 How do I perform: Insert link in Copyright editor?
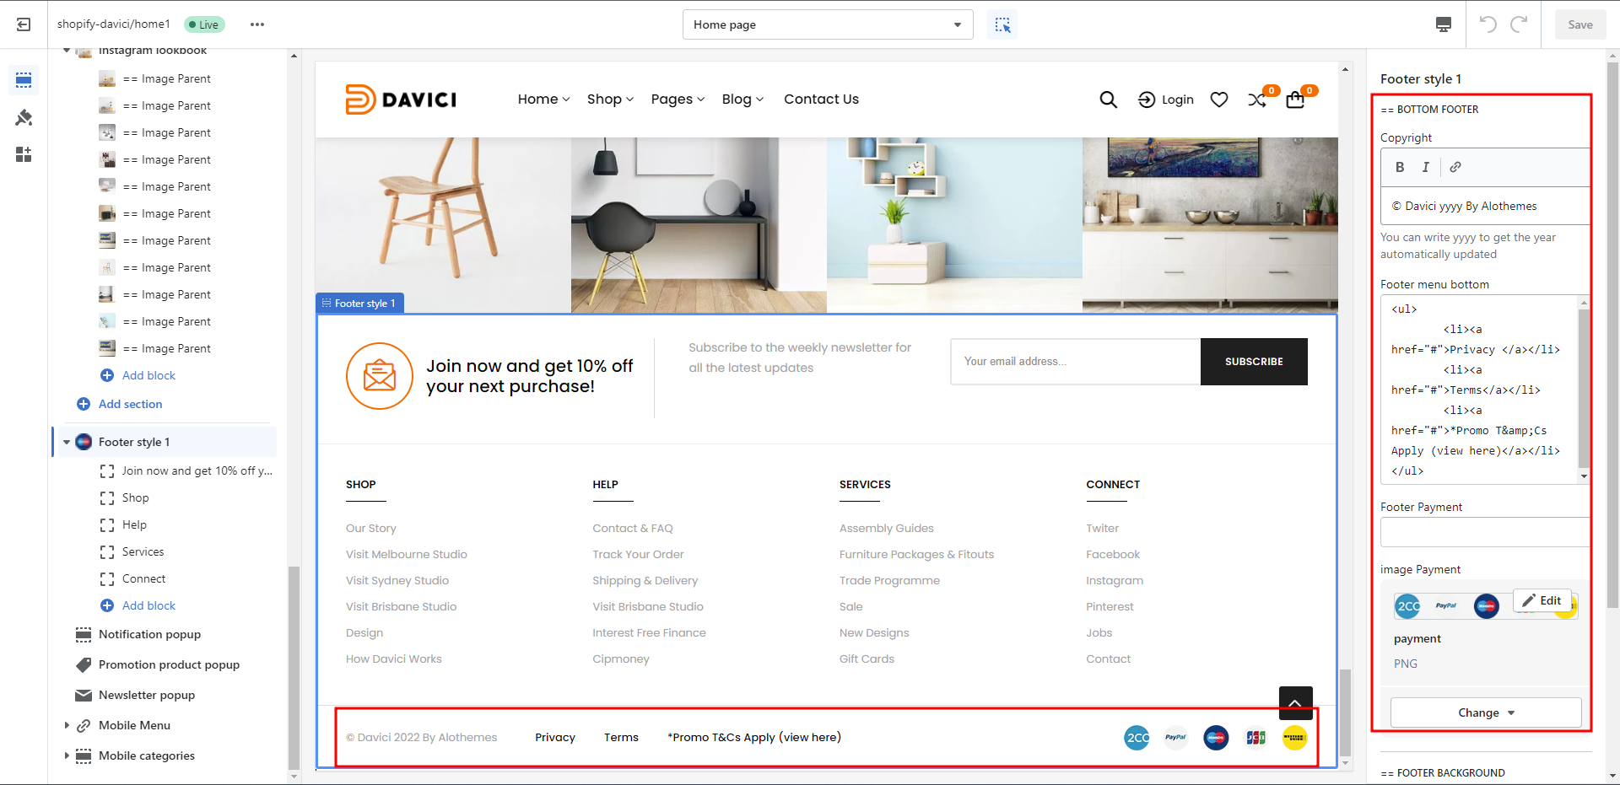1455,167
